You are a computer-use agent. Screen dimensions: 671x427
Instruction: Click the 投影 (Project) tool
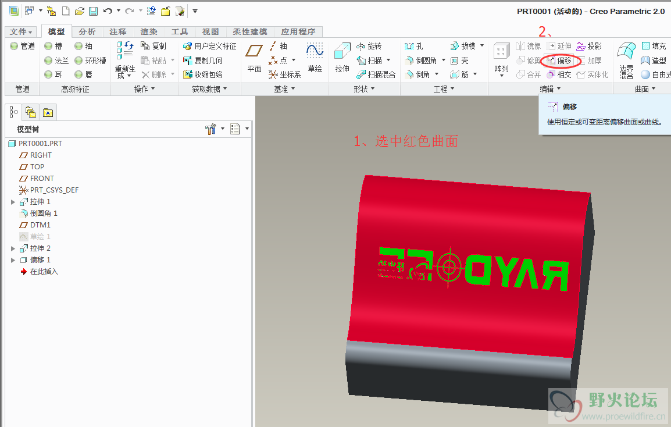(x=589, y=46)
